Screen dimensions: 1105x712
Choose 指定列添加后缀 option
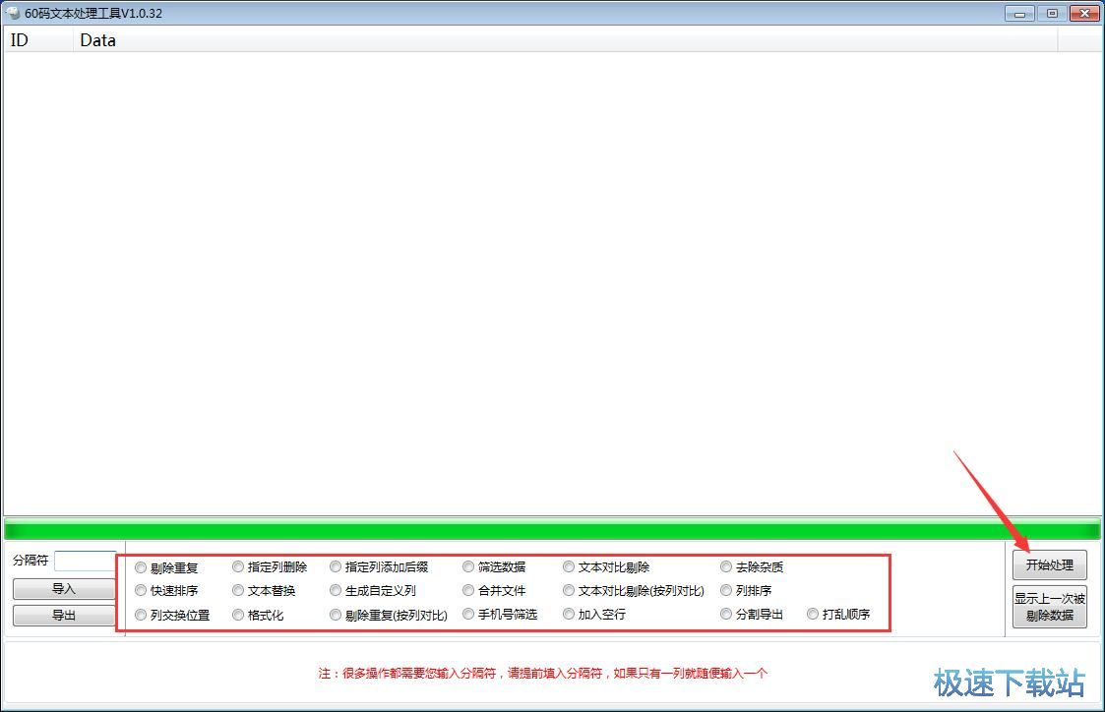coord(336,567)
